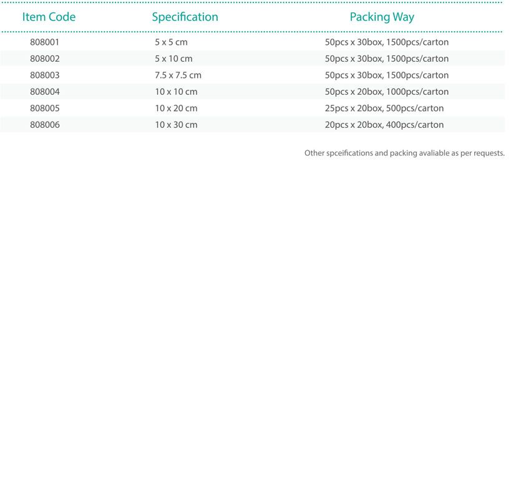Click the 5 x 5 cm specification
Viewport: 516px width, 479px height.
click(x=171, y=42)
